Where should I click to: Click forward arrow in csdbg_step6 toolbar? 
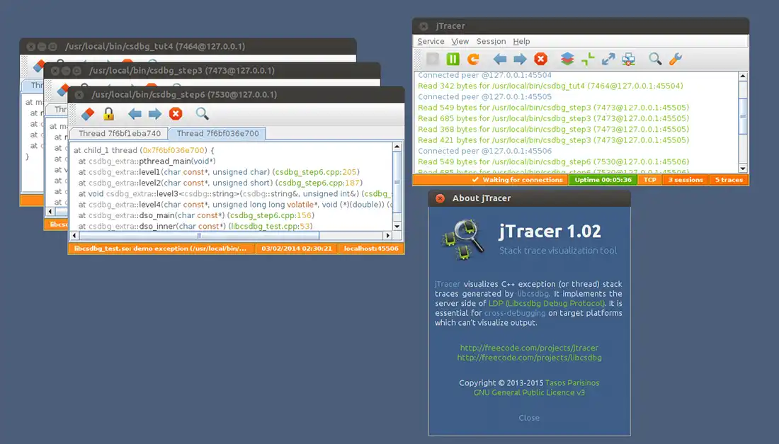[155, 114]
